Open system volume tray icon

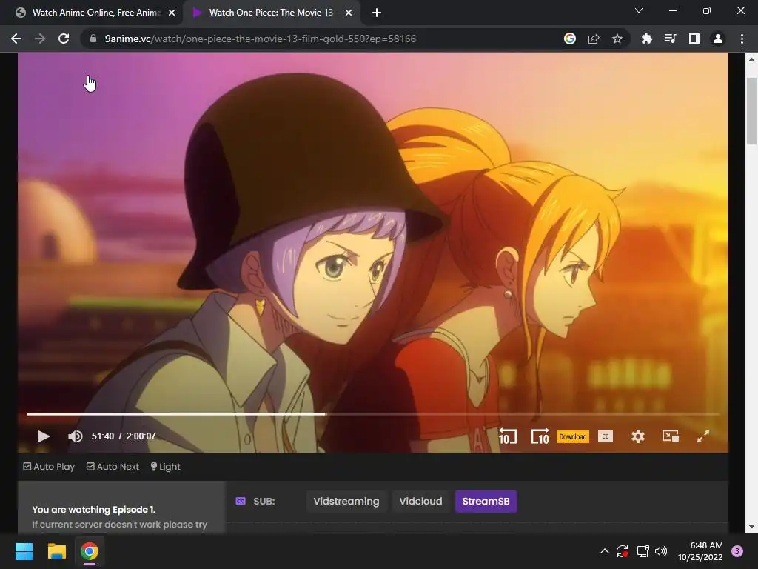point(661,551)
